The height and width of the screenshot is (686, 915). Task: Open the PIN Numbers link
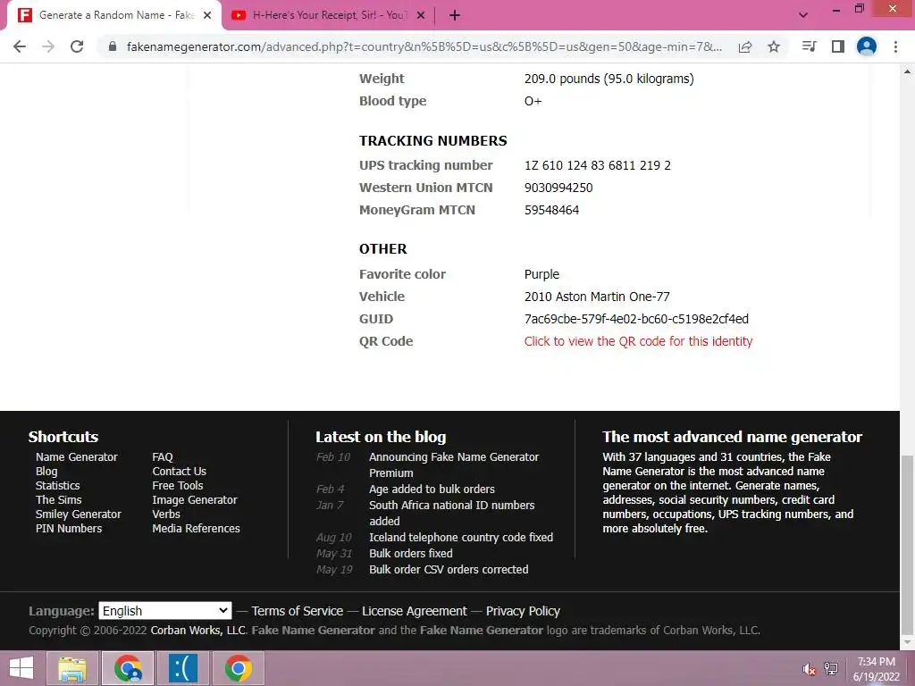(69, 529)
